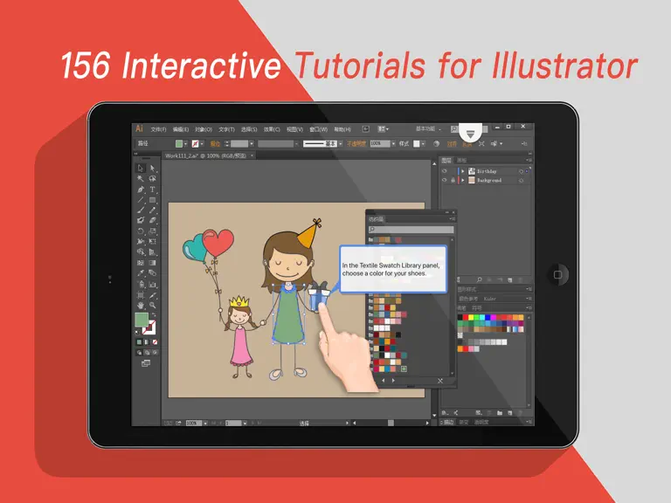Screen dimensions: 671x503
Task: Select the Line Segment tool
Action: [141, 200]
